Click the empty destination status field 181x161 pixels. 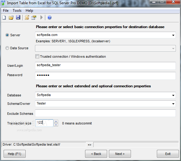point(136,144)
